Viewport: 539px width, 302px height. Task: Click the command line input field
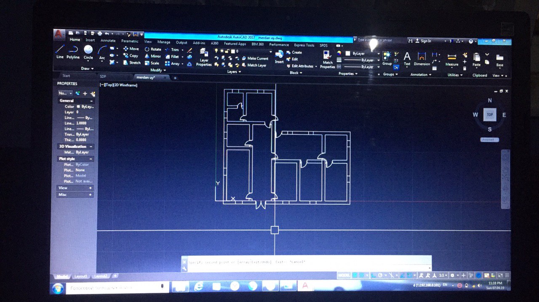[310, 268]
